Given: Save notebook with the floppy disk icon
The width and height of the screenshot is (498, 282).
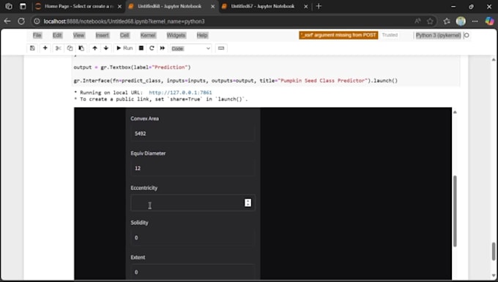Looking at the screenshot, I should pyautogui.click(x=32, y=48).
